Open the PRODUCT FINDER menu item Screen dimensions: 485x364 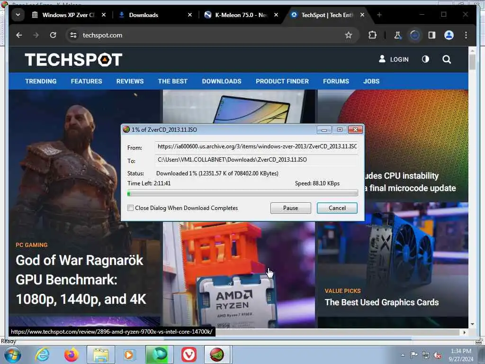[282, 81]
